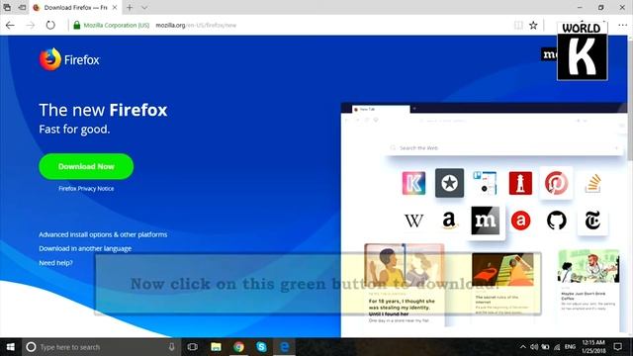The width and height of the screenshot is (633, 356).
Task: Click the Amazon tile
Action: tap(449, 221)
